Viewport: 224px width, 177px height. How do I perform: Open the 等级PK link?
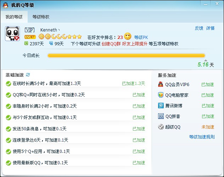[x=141, y=38]
